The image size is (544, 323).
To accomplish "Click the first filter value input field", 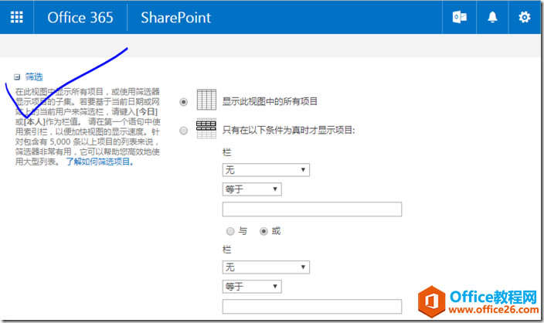I will coord(312,209).
